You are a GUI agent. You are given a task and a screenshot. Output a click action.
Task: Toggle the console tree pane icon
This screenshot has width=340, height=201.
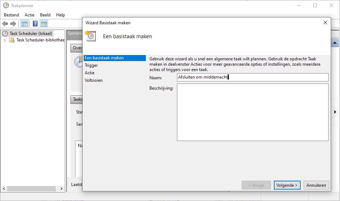tap(25, 24)
